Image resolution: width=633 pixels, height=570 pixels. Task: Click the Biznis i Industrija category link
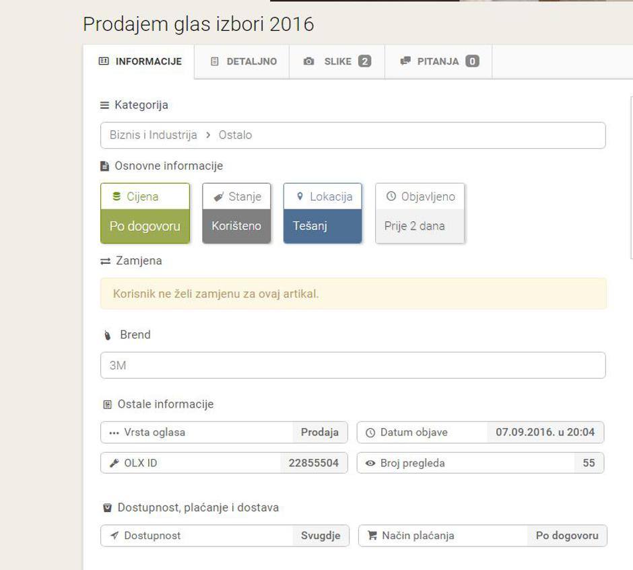click(x=154, y=135)
